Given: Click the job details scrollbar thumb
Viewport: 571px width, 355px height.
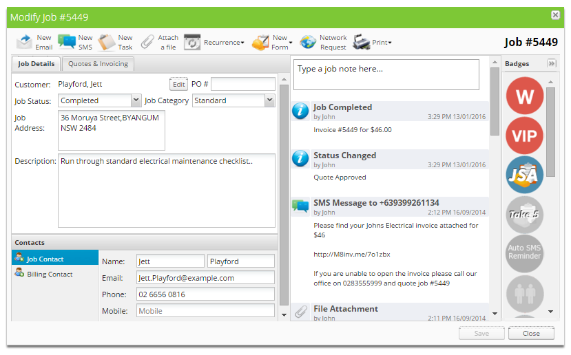Looking at the screenshot, I should (284, 195).
